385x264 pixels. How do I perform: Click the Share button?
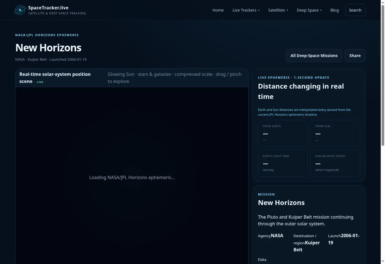click(x=355, y=56)
